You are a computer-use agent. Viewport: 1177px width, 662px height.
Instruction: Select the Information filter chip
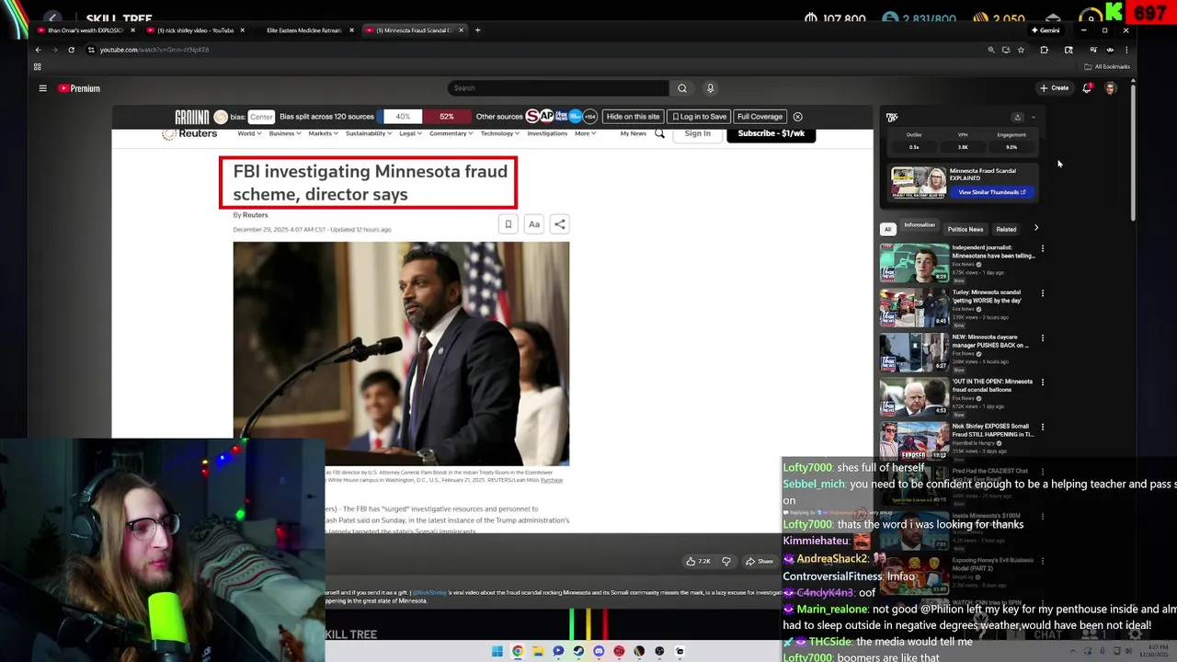coord(919,226)
